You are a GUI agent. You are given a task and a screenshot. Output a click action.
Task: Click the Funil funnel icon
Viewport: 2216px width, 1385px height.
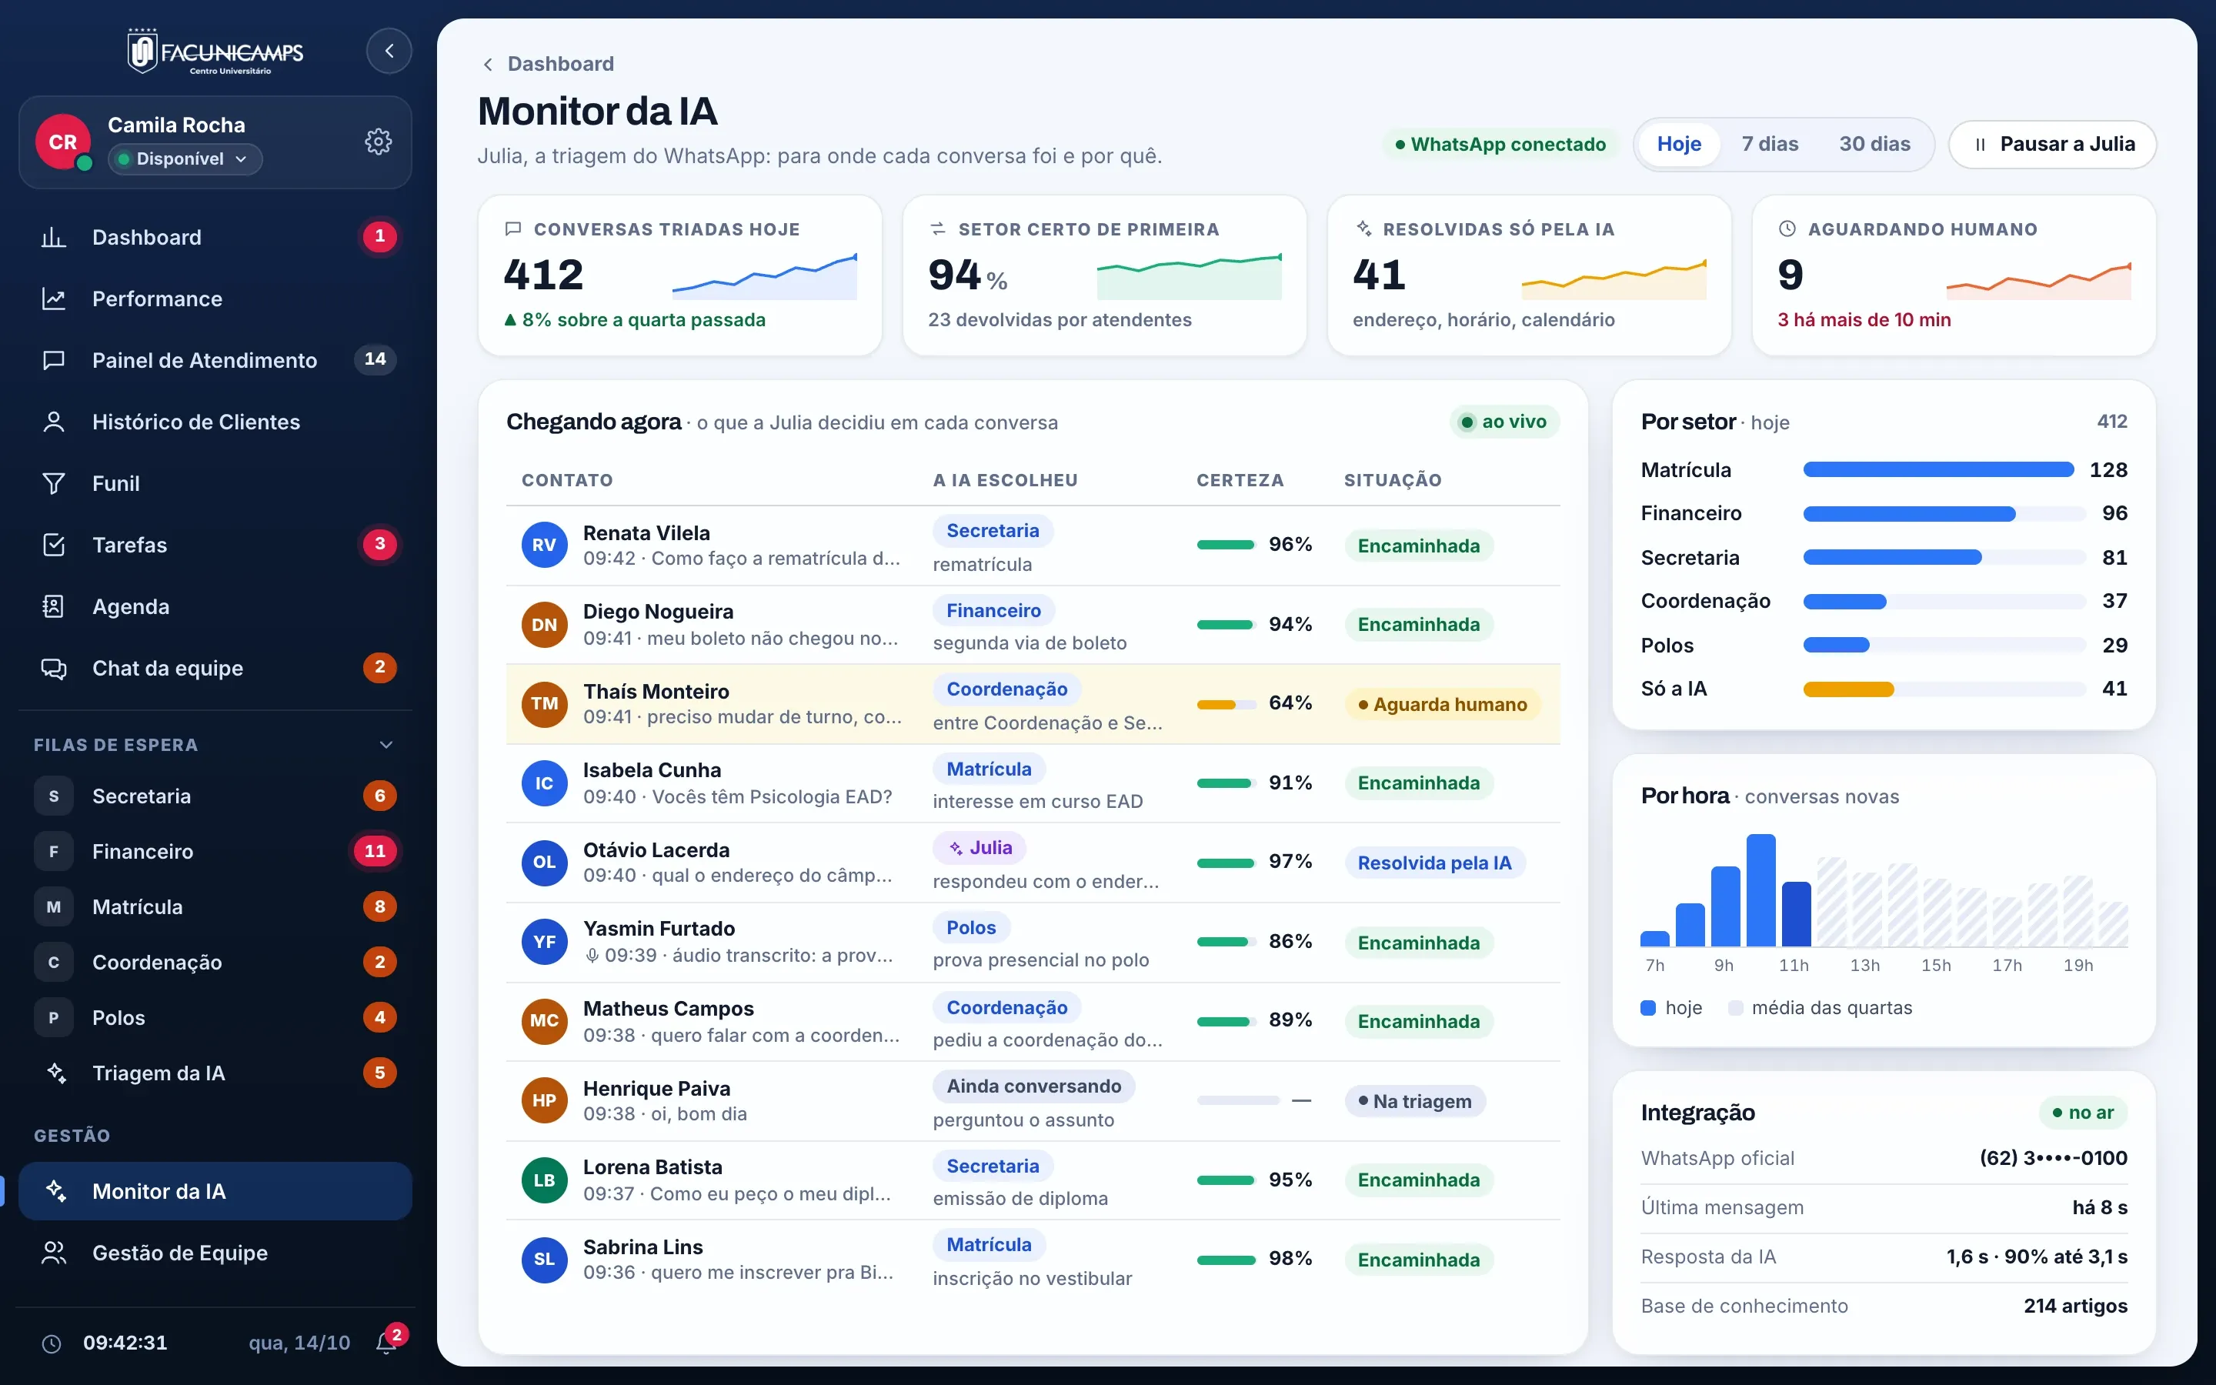(x=54, y=482)
